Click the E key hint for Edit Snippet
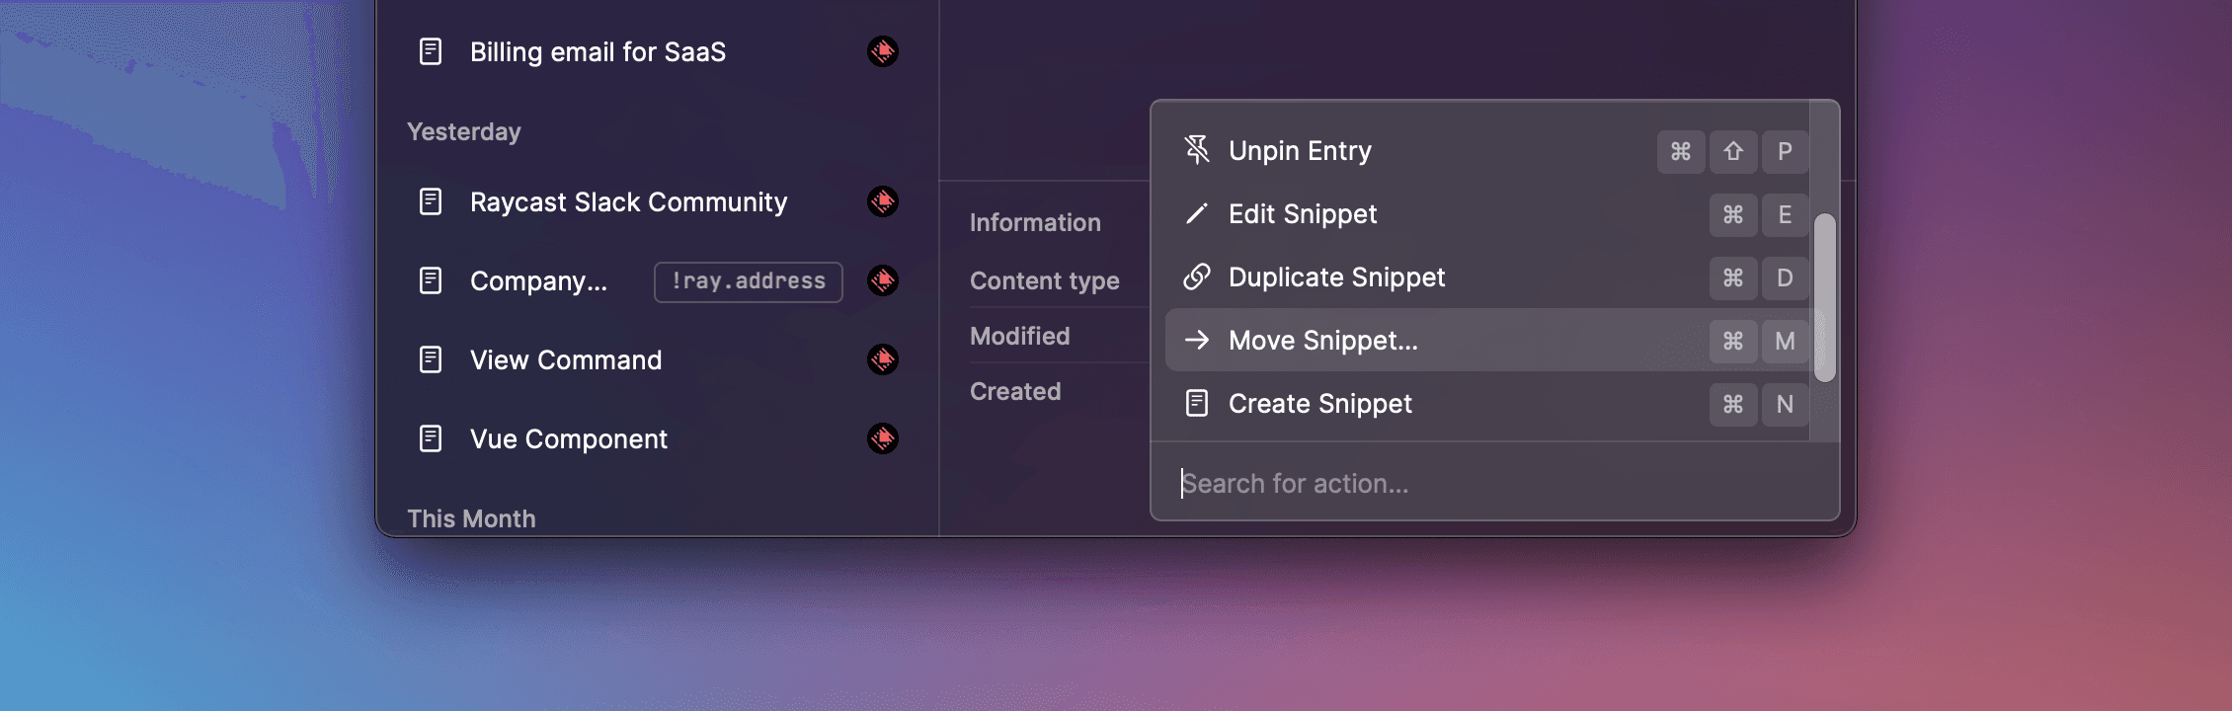The width and height of the screenshot is (2232, 711). 1785,214
